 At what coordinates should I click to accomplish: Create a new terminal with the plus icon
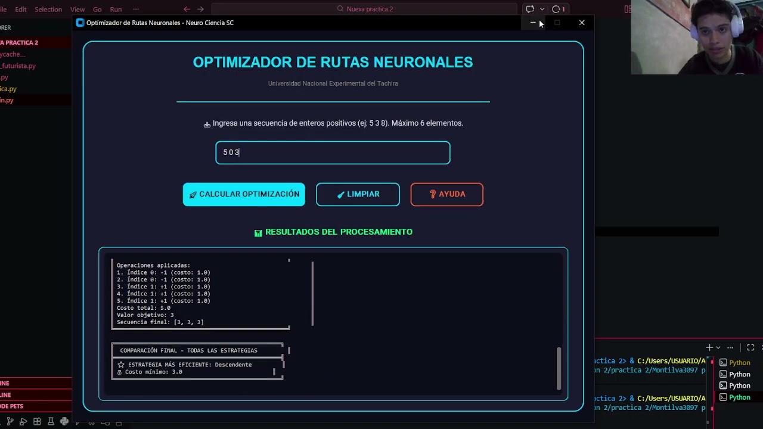click(x=709, y=347)
